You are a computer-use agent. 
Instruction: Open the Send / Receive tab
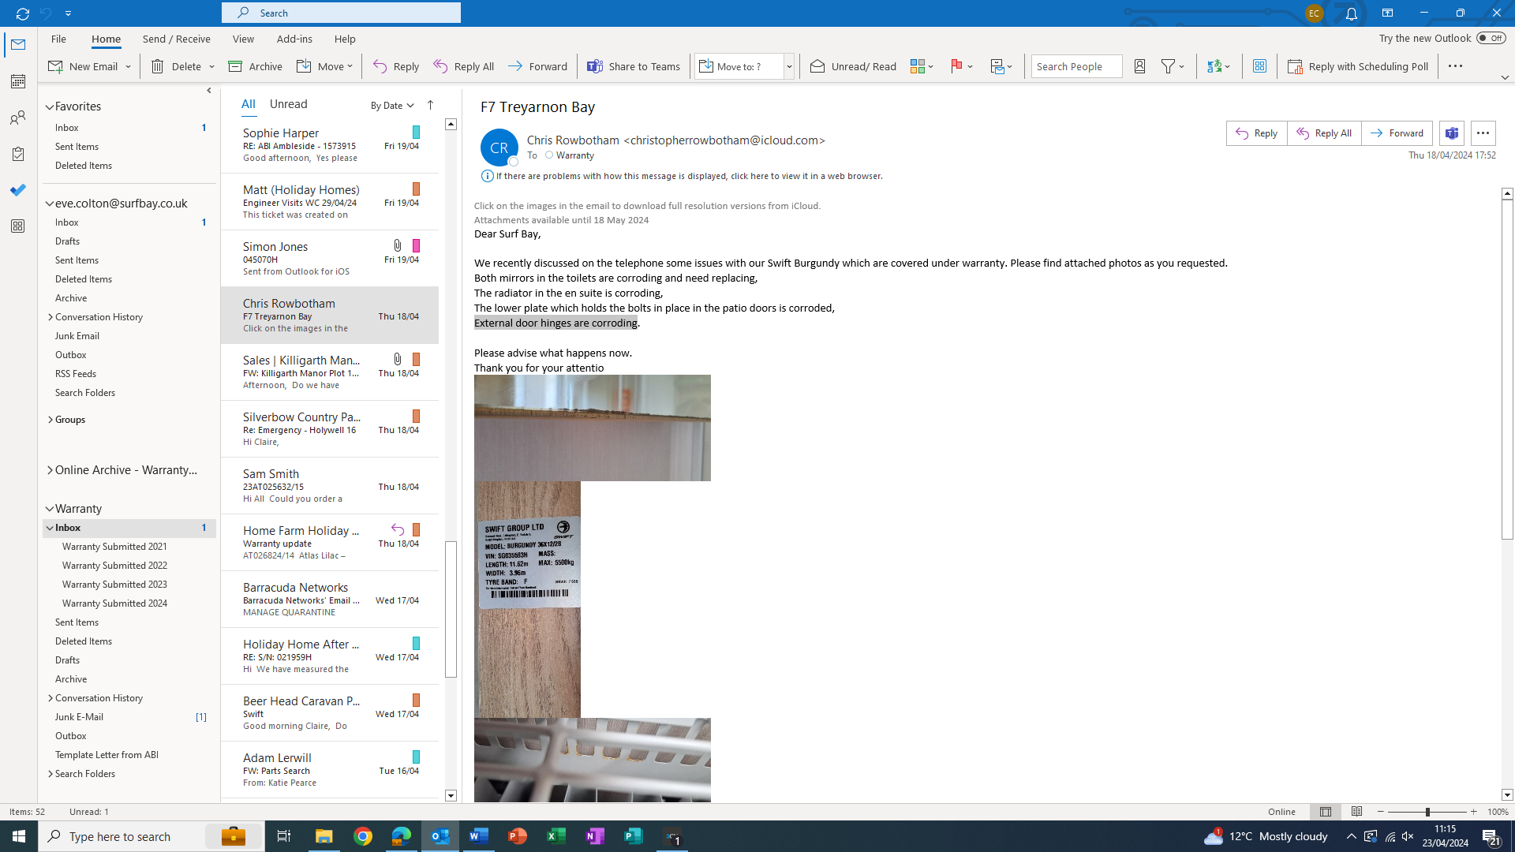point(176,39)
